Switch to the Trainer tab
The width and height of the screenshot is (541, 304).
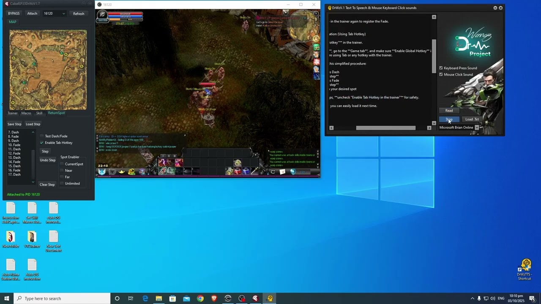pos(13,113)
